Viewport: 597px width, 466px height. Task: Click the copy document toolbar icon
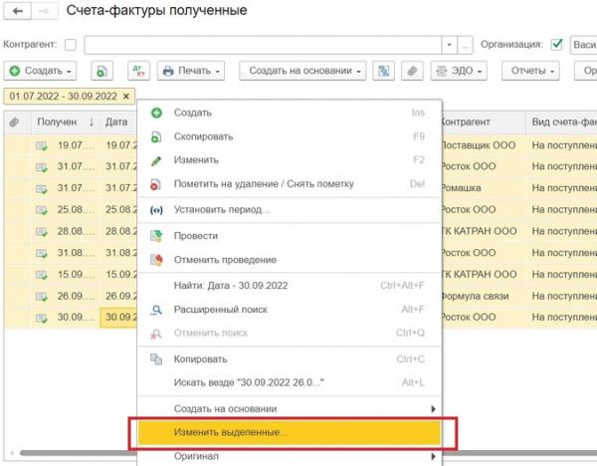[x=102, y=71]
